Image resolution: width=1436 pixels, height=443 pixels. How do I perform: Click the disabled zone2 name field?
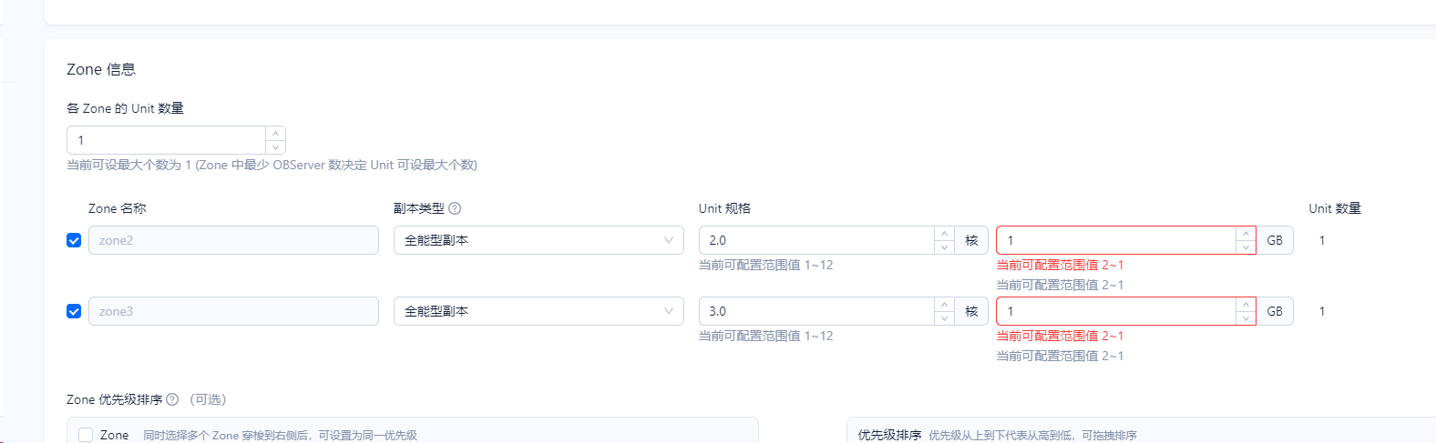pos(233,240)
